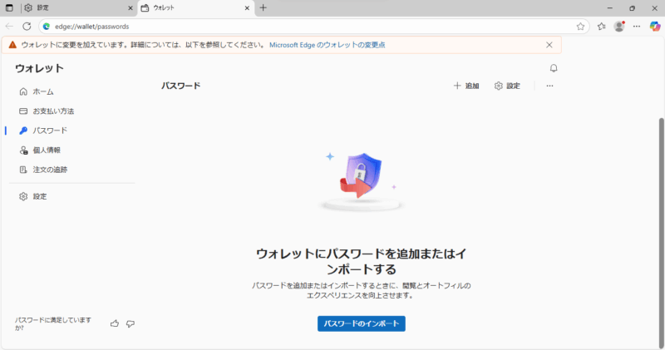Close the 設定 browser tab
Viewport: 665px width, 350px height.
(131, 8)
